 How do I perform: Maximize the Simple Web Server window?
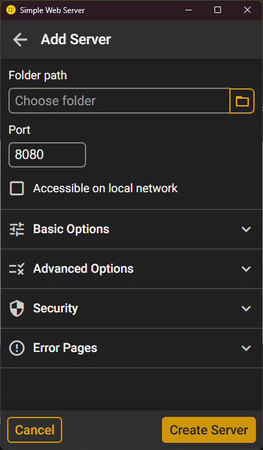tap(218, 10)
